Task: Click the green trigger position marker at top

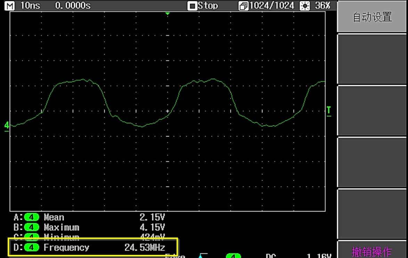Action: pyautogui.click(x=168, y=14)
